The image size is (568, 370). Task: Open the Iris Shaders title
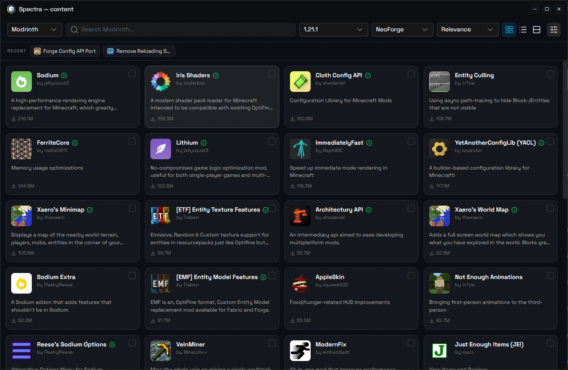click(193, 75)
